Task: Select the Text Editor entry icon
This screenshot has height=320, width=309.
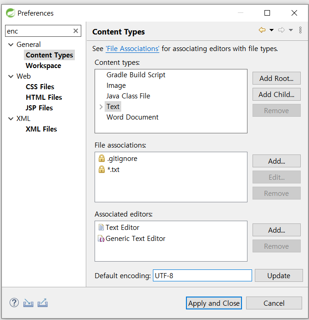Action: coord(101,227)
